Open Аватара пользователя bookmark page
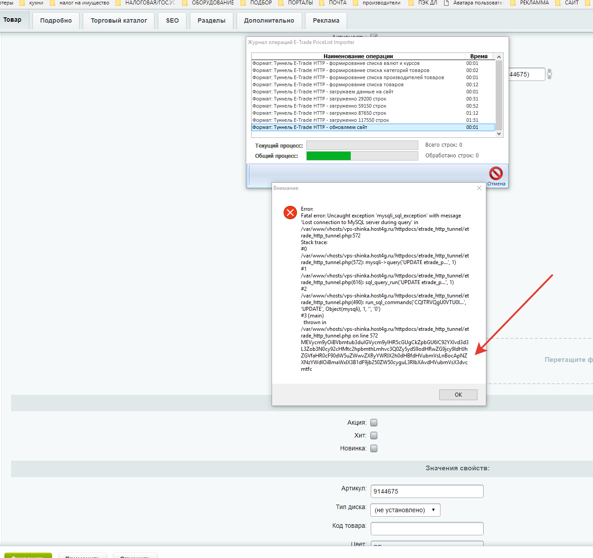The height and width of the screenshot is (558, 593). tap(473, 3)
